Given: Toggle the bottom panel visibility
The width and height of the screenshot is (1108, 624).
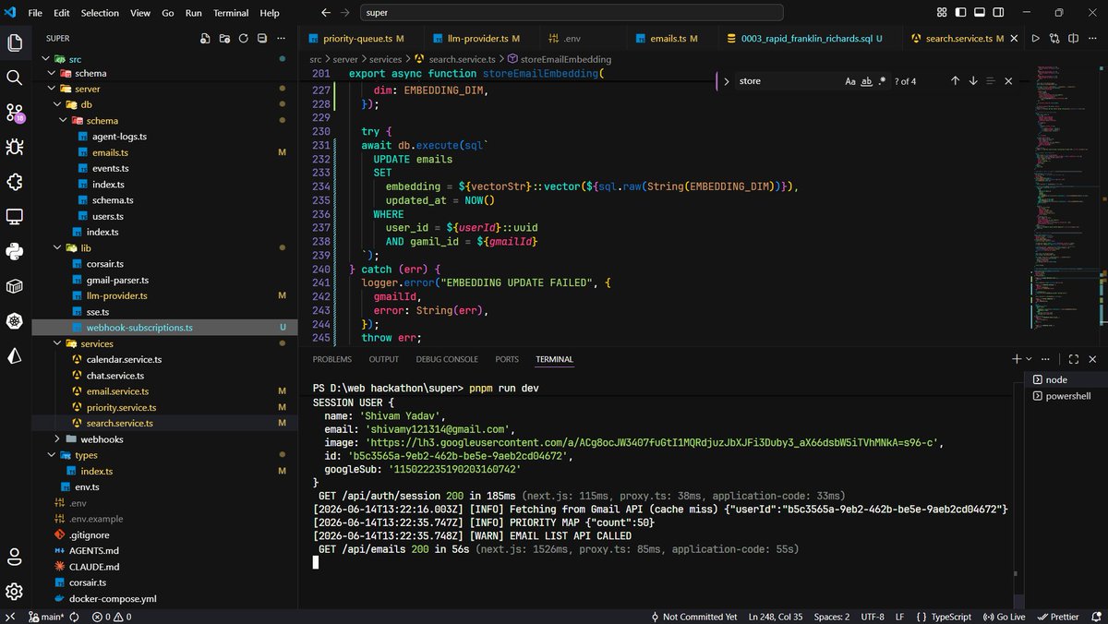Looking at the screenshot, I should click(x=982, y=13).
